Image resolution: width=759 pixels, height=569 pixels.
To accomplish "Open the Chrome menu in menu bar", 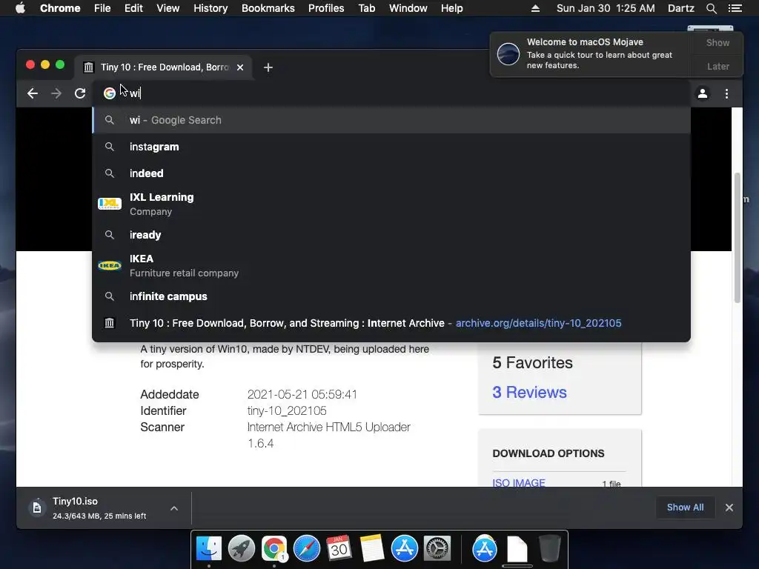I will pos(60,8).
